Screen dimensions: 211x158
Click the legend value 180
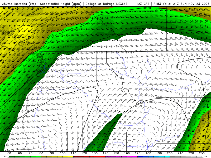pyautogui.click(x=148, y=153)
